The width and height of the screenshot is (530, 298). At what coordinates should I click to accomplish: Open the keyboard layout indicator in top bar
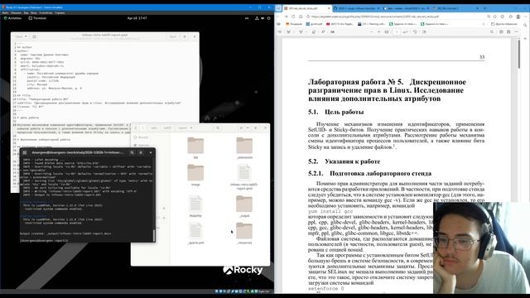point(247,18)
